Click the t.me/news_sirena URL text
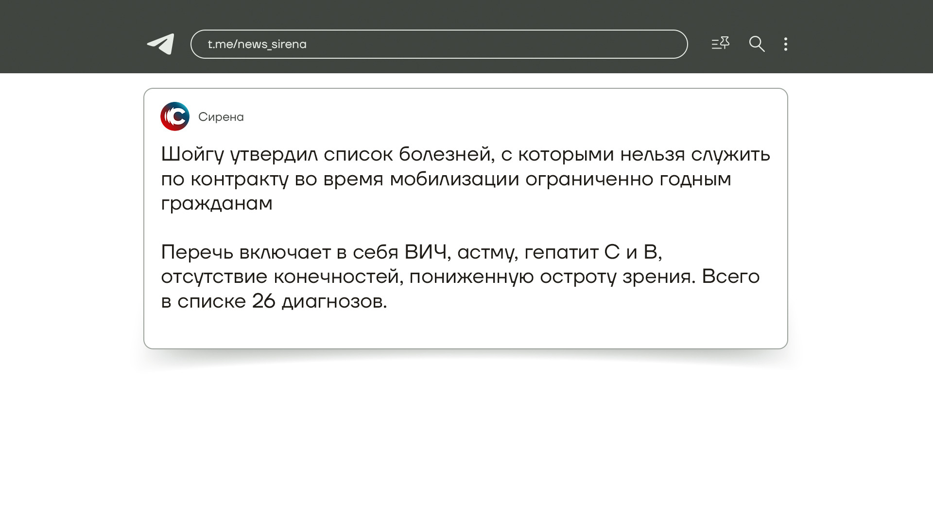Screen dimensions: 933x524 (x=257, y=44)
